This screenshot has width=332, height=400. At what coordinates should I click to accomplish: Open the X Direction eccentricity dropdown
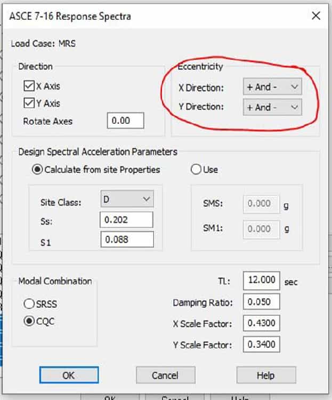click(272, 87)
